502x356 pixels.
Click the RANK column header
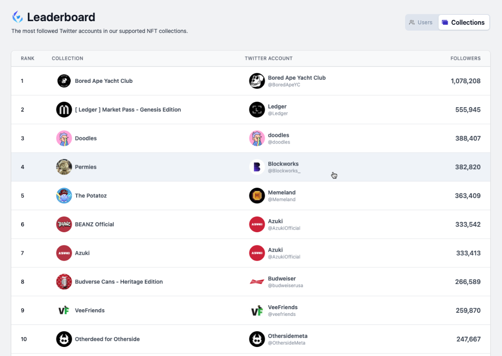coord(28,59)
